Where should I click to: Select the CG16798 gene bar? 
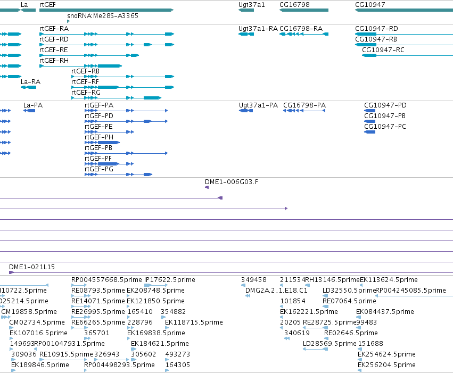coord(304,10)
